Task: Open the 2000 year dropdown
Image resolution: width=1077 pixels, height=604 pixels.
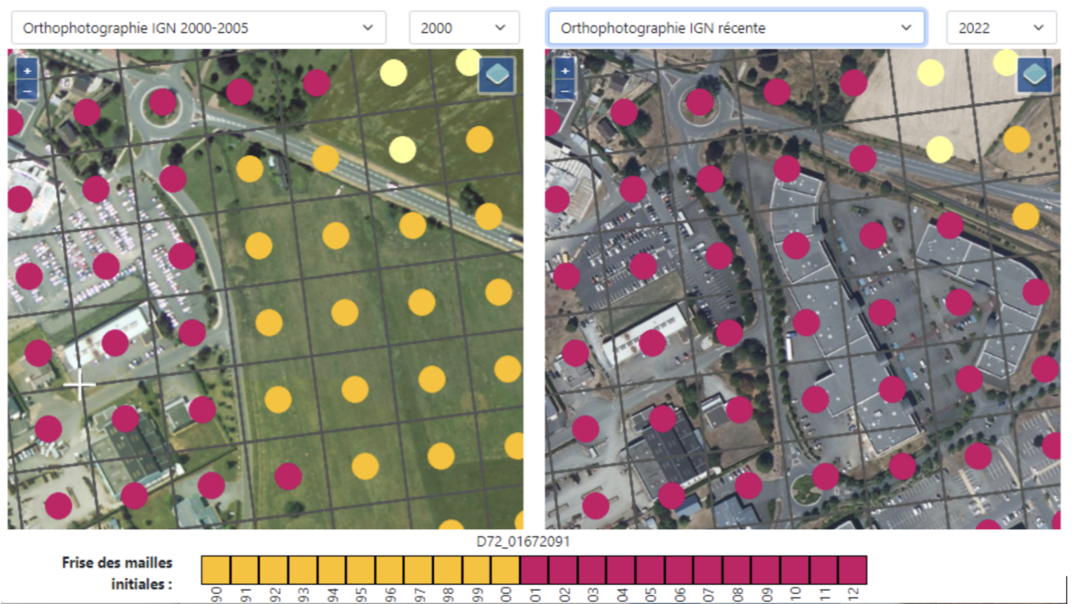Action: [464, 28]
